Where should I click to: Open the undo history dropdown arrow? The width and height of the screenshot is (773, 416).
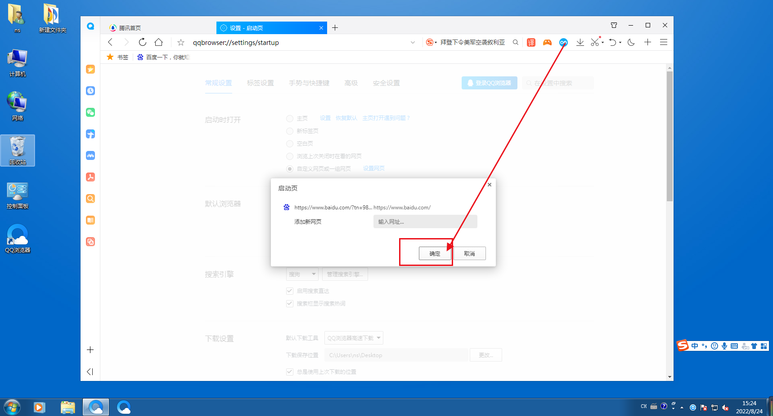(620, 42)
